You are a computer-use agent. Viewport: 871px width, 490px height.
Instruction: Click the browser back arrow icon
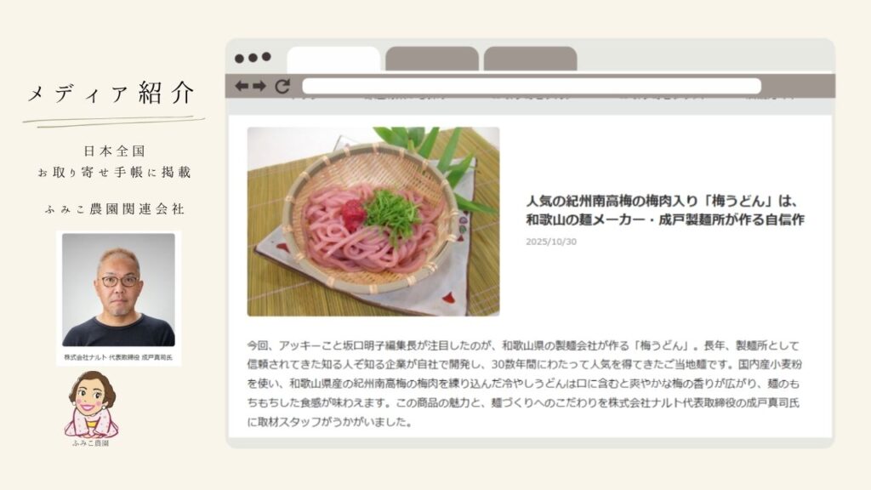click(241, 86)
